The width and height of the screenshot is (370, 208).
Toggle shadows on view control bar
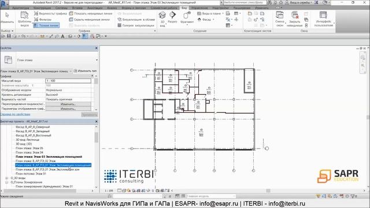[x=134, y=191]
